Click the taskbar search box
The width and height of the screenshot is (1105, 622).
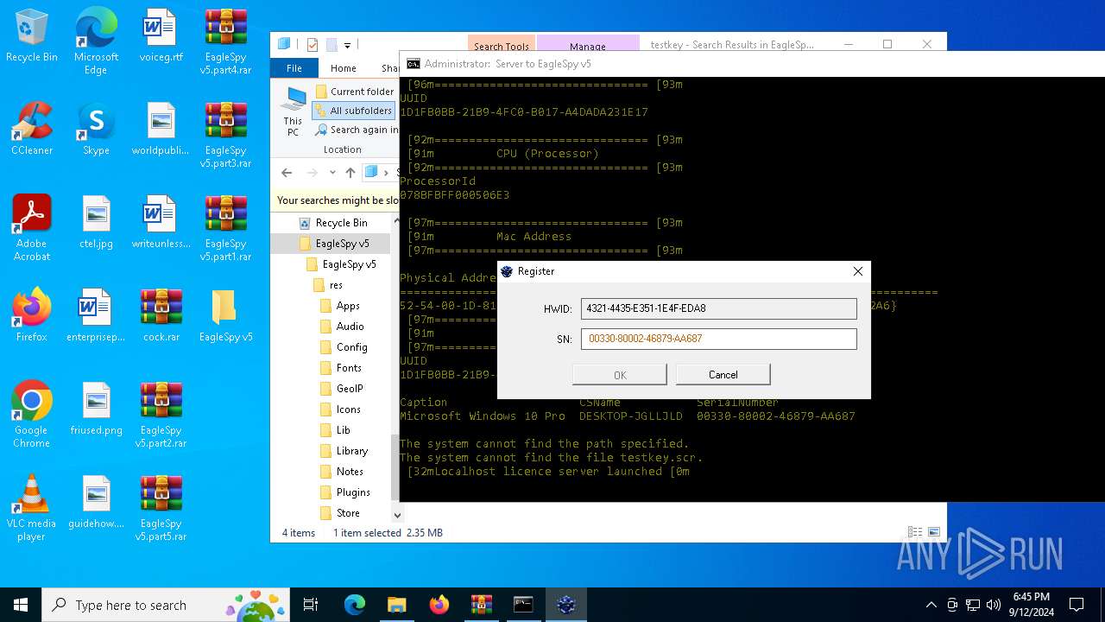coord(167,605)
